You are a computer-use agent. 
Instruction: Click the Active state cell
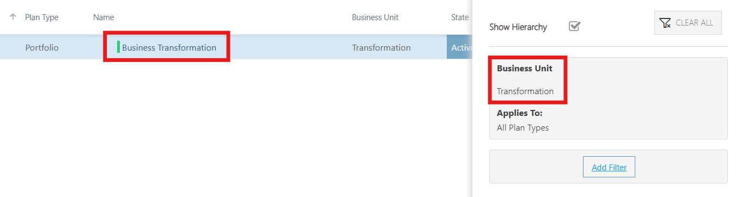tap(460, 47)
